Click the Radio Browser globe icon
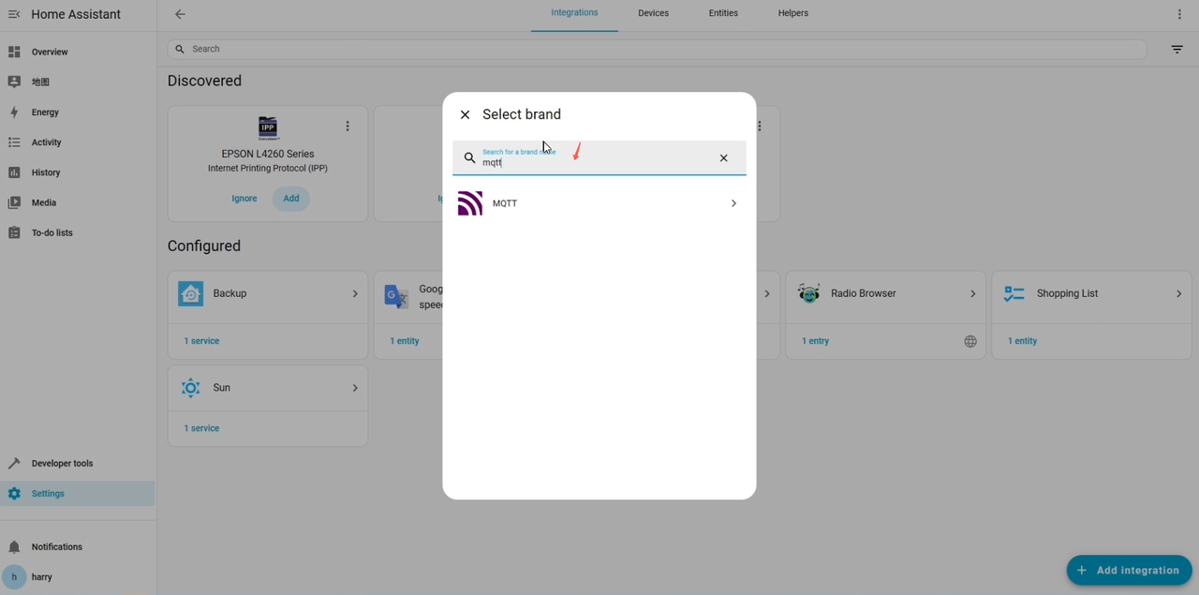The image size is (1199, 595). click(x=970, y=341)
